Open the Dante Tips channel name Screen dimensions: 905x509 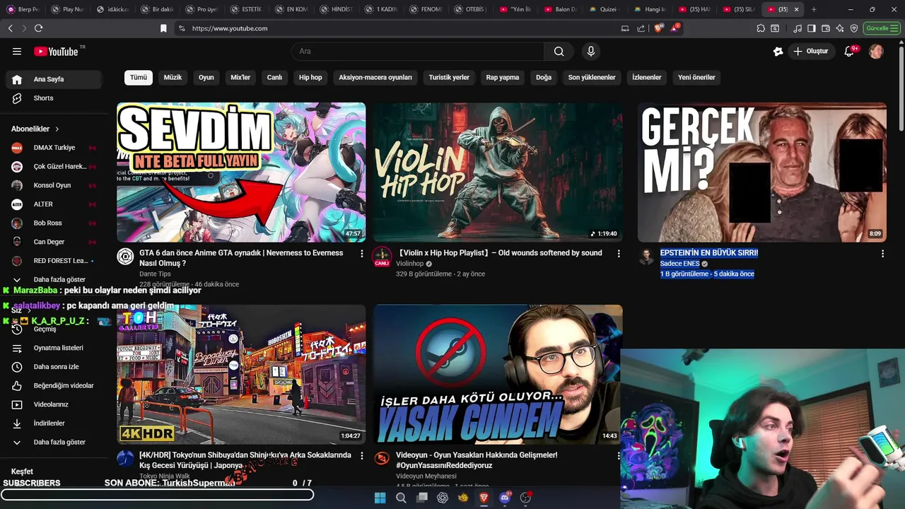pos(155,274)
